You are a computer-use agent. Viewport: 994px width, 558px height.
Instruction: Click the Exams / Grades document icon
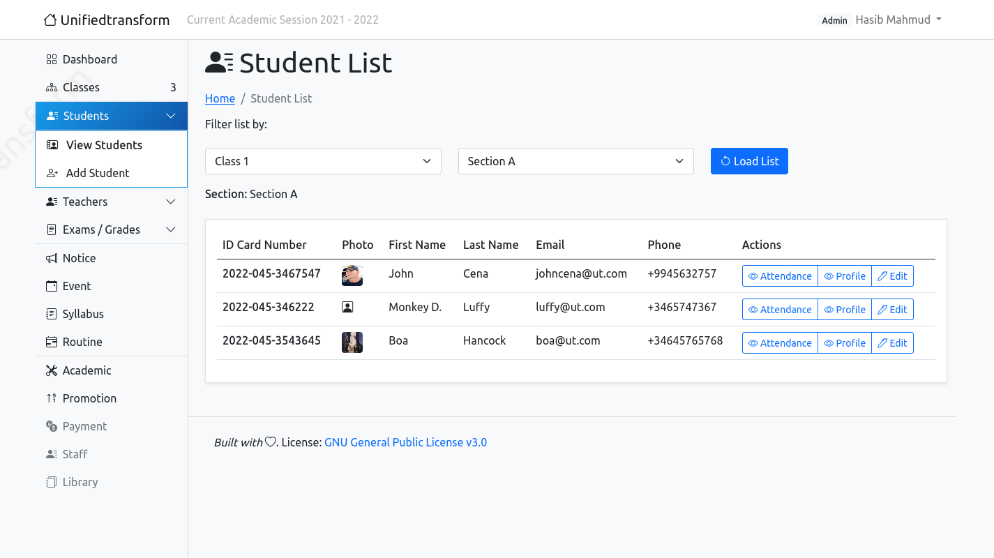pyautogui.click(x=52, y=229)
